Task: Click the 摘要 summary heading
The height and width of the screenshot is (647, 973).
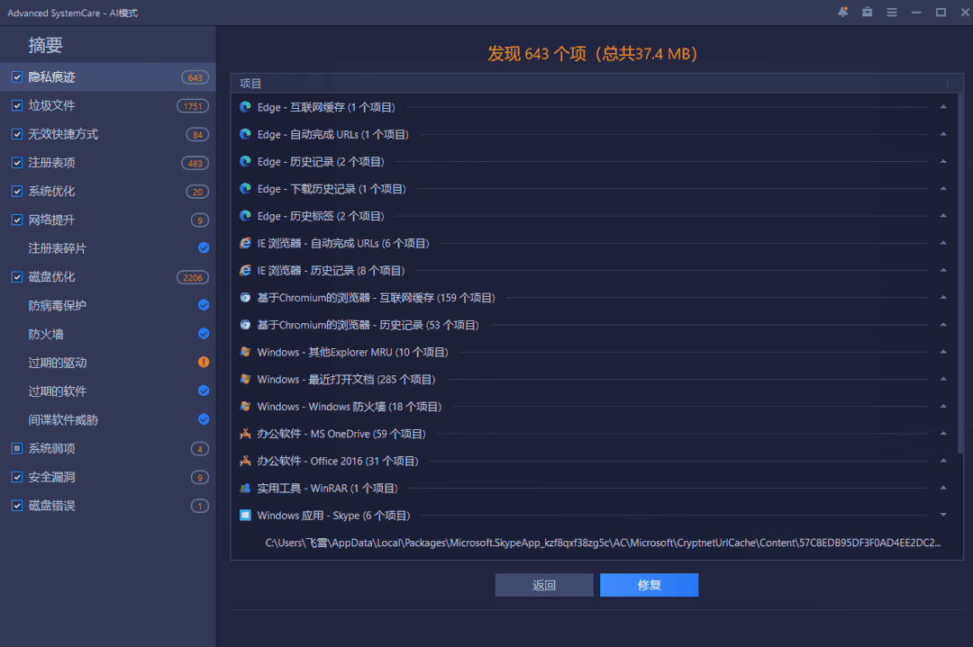Action: pyautogui.click(x=45, y=45)
